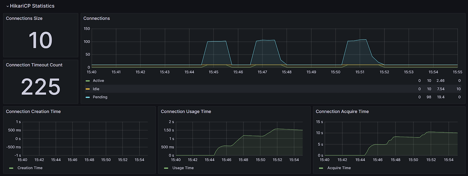Click the 150 y-axis label in Connections
Screen dimensions: 468x176
[x=87, y=29]
